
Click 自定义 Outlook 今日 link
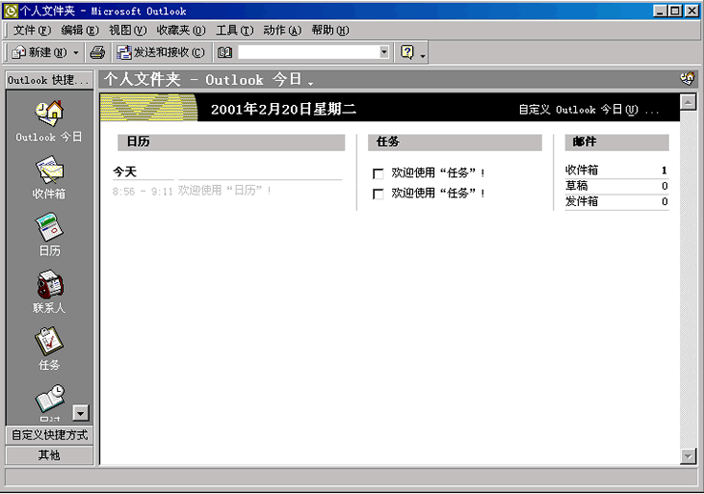pos(589,110)
